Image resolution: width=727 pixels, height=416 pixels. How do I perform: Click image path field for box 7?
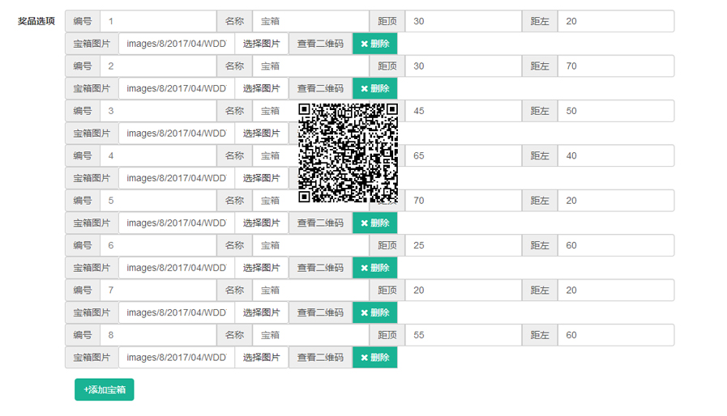177,312
